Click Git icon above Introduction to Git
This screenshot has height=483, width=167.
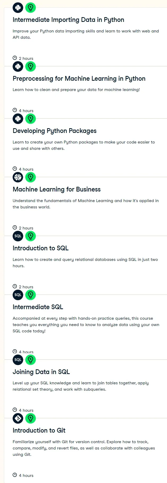tap(18, 418)
